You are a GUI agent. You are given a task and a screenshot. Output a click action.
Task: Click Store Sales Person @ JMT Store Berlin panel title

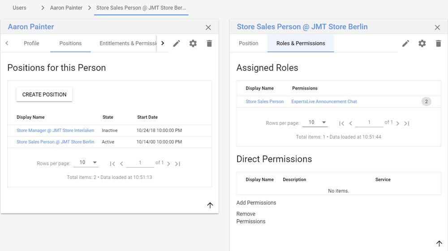point(302,27)
